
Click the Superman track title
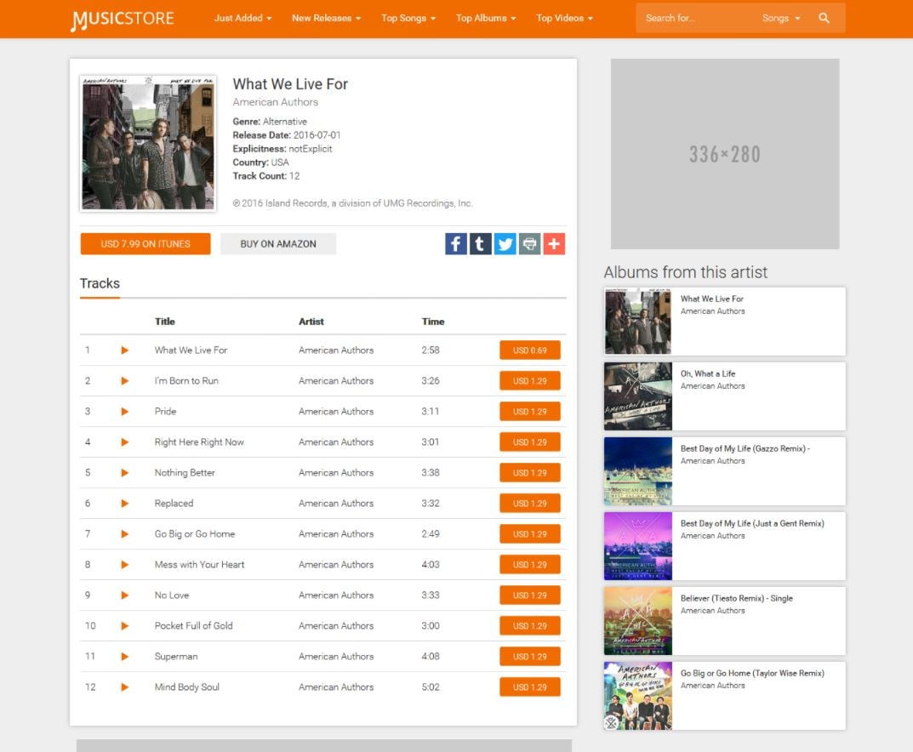point(176,657)
